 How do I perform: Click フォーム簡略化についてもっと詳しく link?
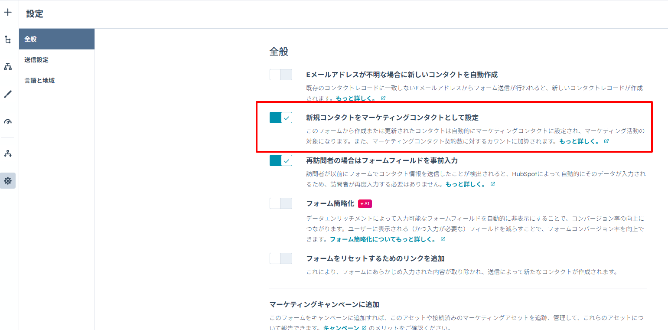[383, 239]
